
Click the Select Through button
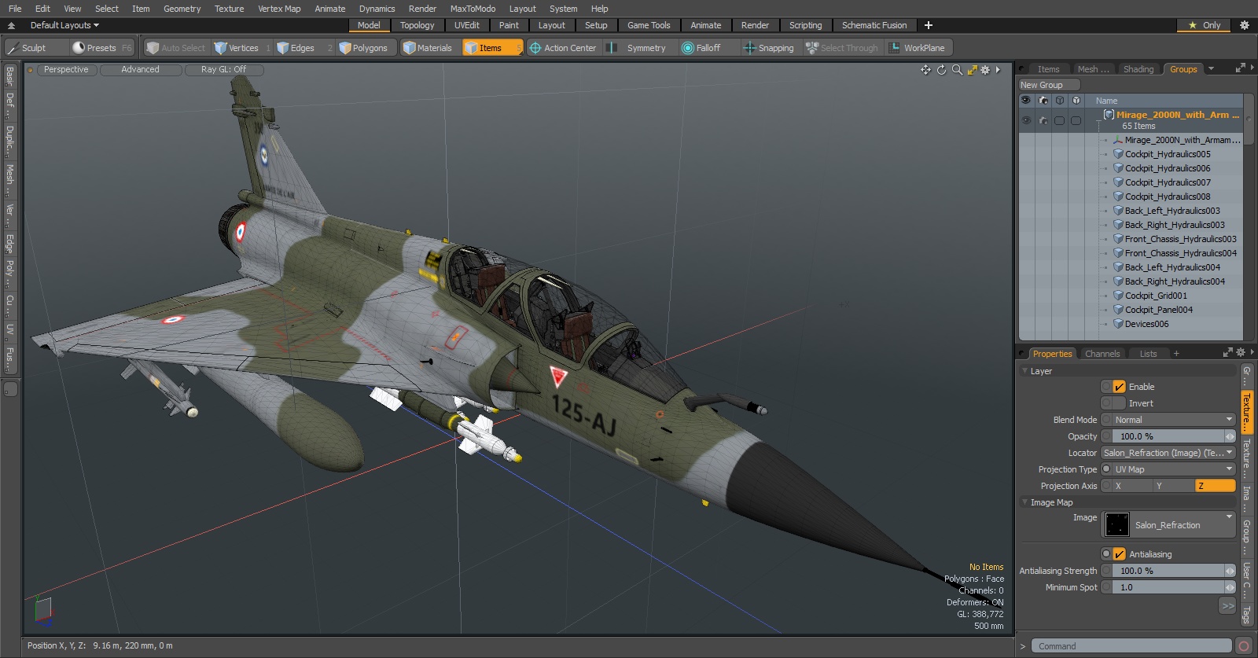point(842,48)
